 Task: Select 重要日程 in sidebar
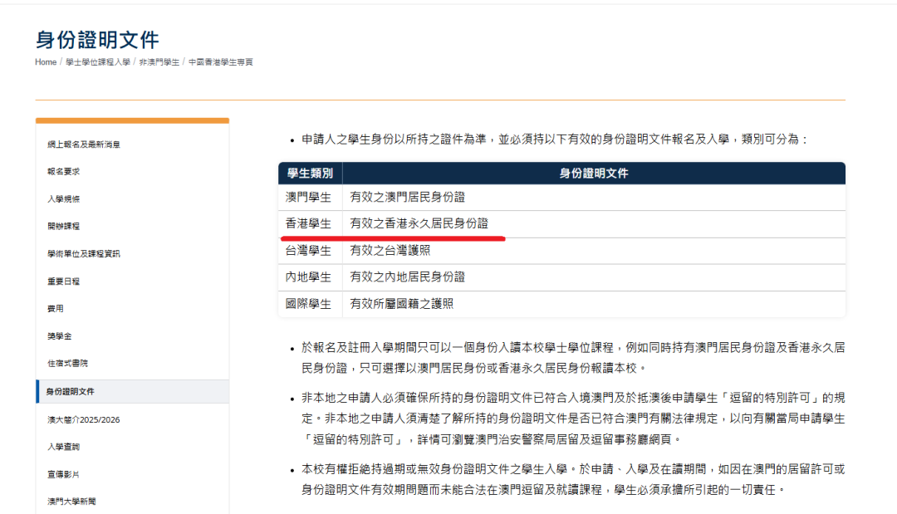[x=63, y=281]
